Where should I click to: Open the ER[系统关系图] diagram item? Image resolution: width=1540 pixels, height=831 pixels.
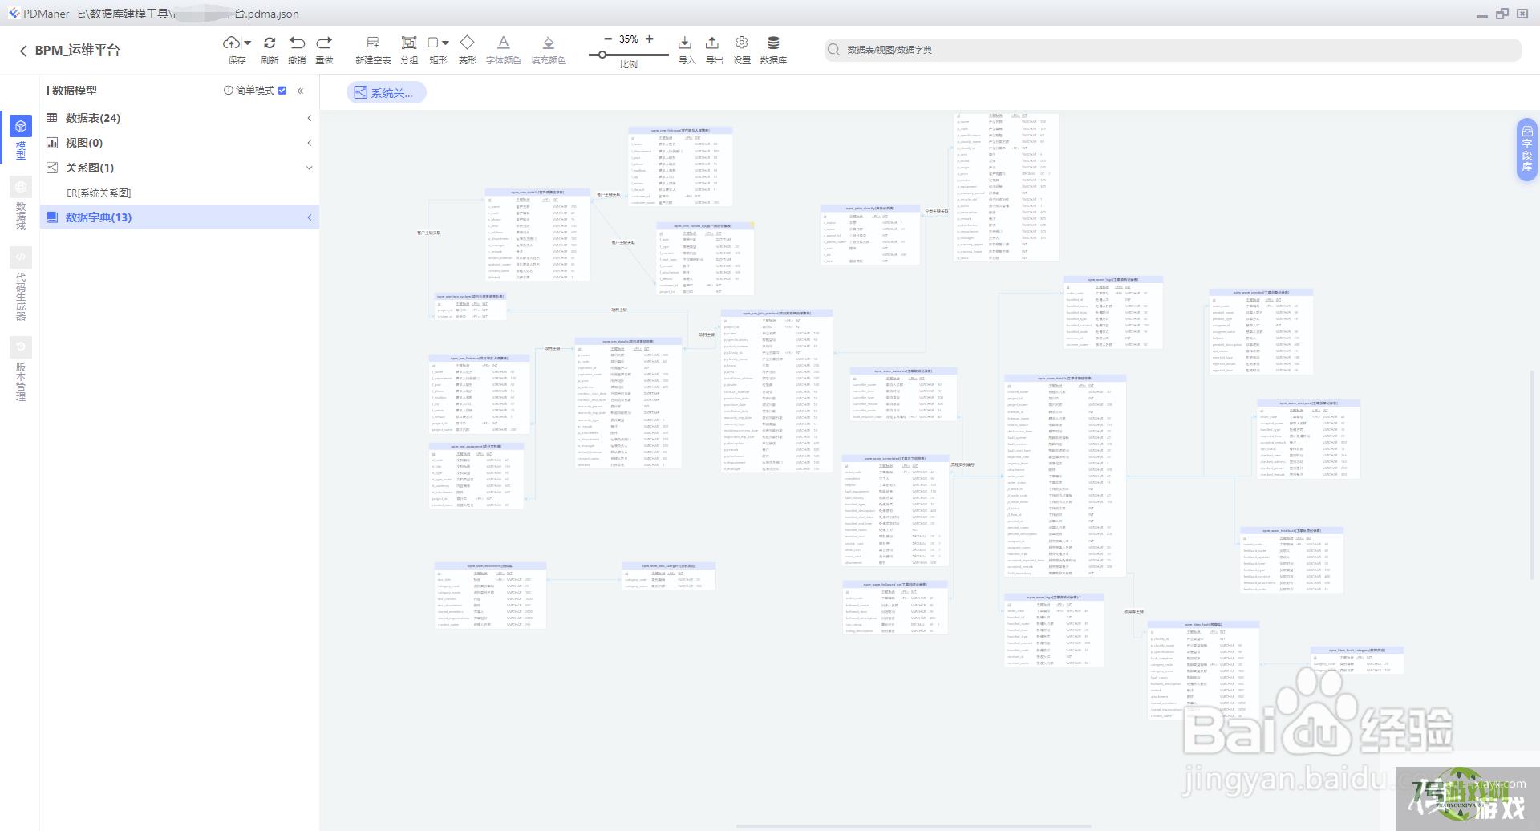coord(99,193)
